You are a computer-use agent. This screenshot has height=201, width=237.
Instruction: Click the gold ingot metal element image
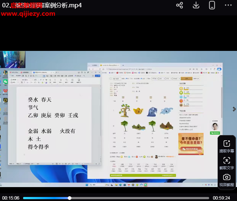pos(138,111)
